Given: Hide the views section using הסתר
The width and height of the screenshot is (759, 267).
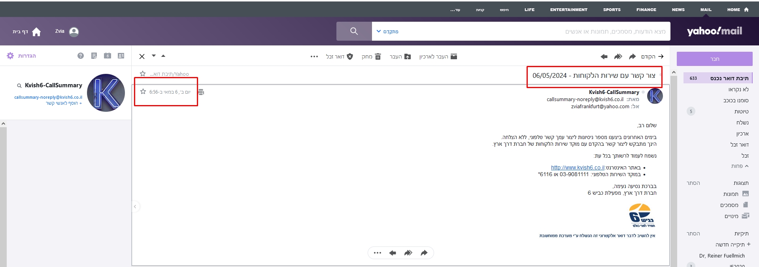Looking at the screenshot, I should (x=693, y=183).
